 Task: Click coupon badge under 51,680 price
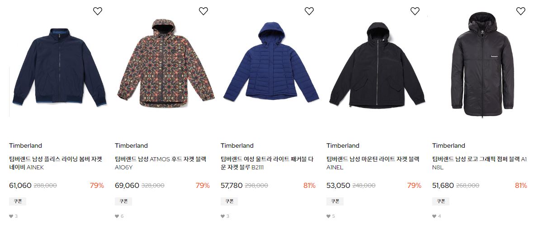[x=441, y=201]
